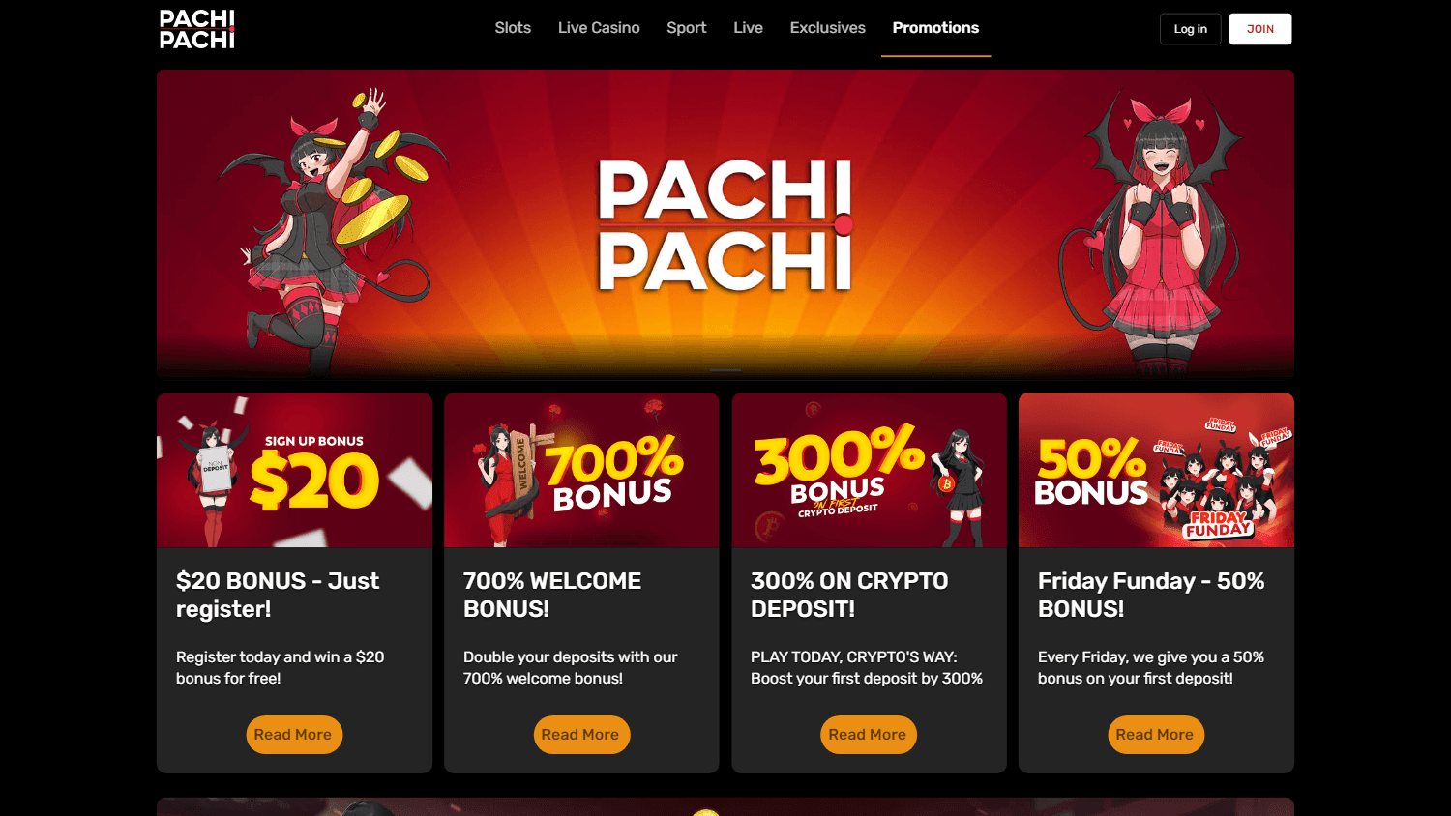
Task: Open the $20 sign up bonus image
Action: pyautogui.click(x=294, y=470)
